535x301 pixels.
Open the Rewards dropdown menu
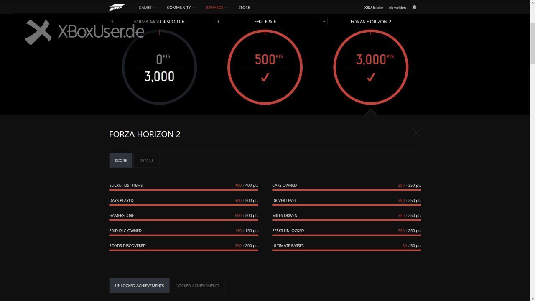[217, 8]
